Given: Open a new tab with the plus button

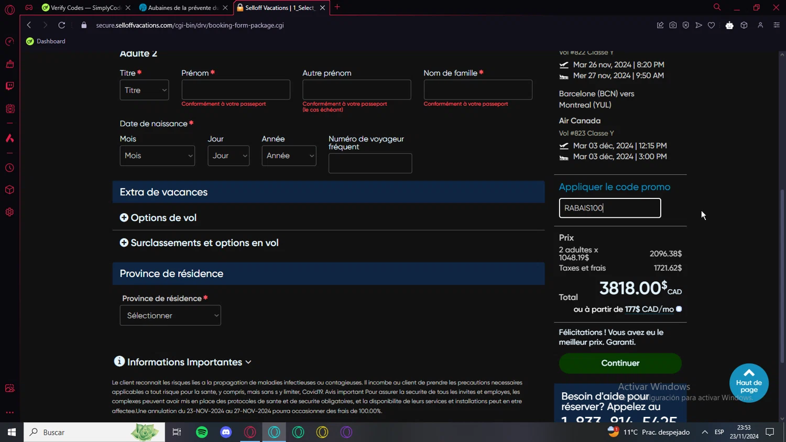Looking at the screenshot, I should tap(337, 7).
